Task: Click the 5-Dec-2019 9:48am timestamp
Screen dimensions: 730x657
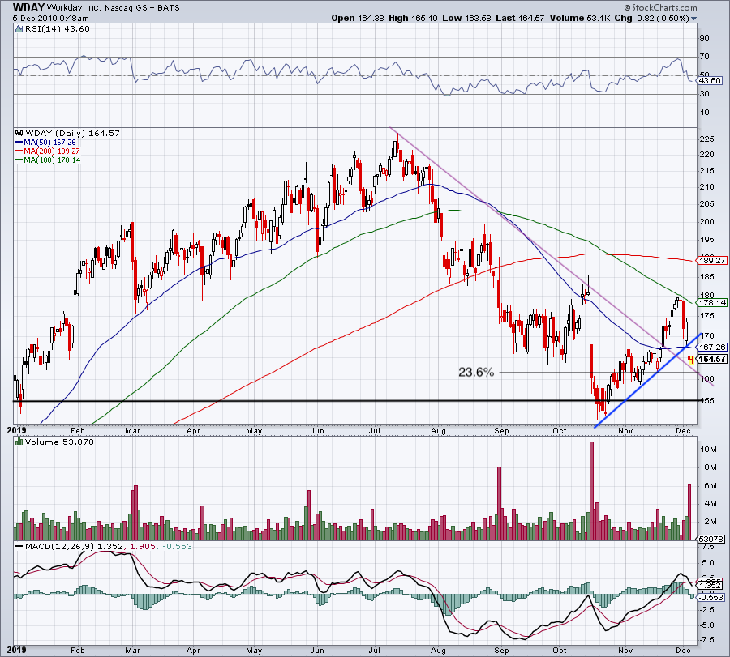Action: tap(50, 19)
